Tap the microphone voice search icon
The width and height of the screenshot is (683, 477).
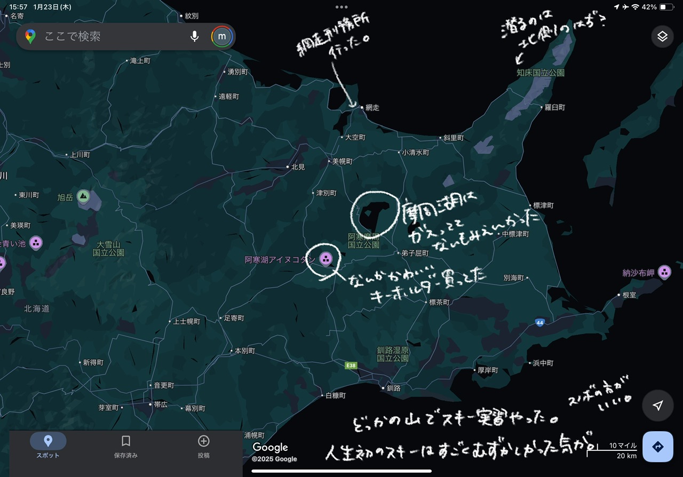195,36
